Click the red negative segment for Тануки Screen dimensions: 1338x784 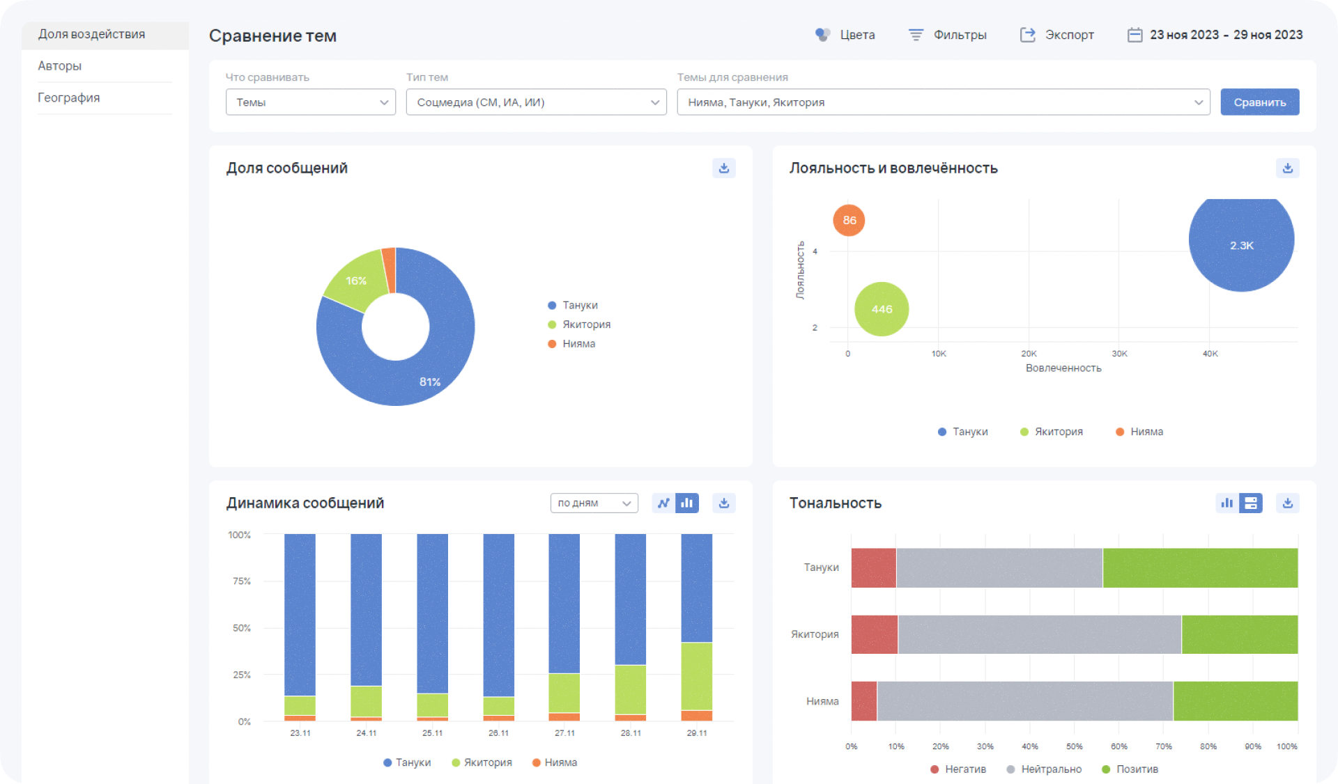873,568
